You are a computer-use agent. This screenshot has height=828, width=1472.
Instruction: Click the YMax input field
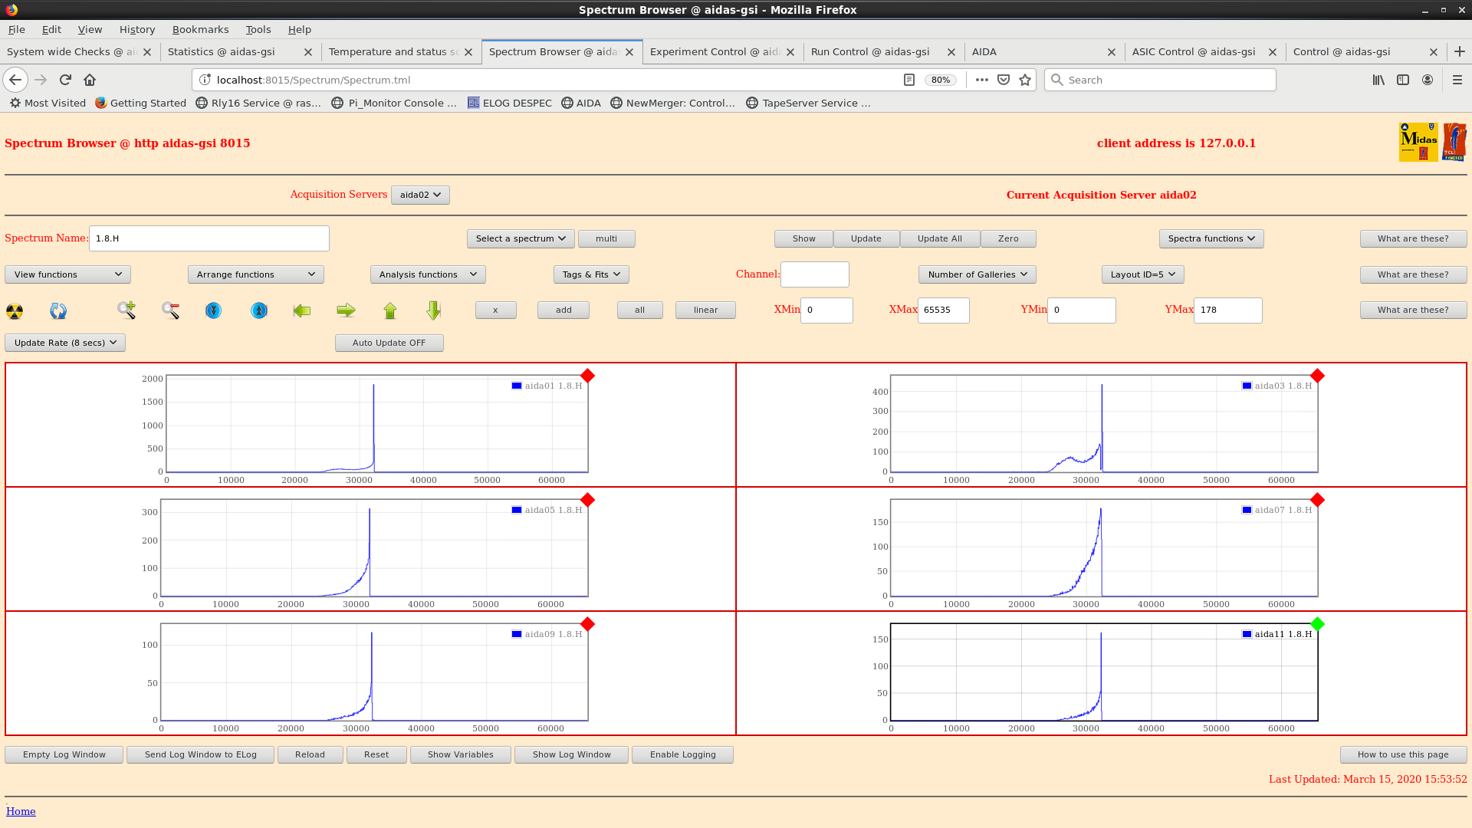(x=1227, y=310)
